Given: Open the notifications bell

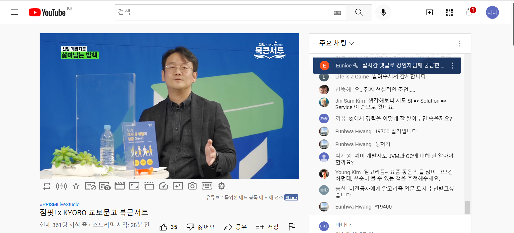Looking at the screenshot, I should pos(469,12).
